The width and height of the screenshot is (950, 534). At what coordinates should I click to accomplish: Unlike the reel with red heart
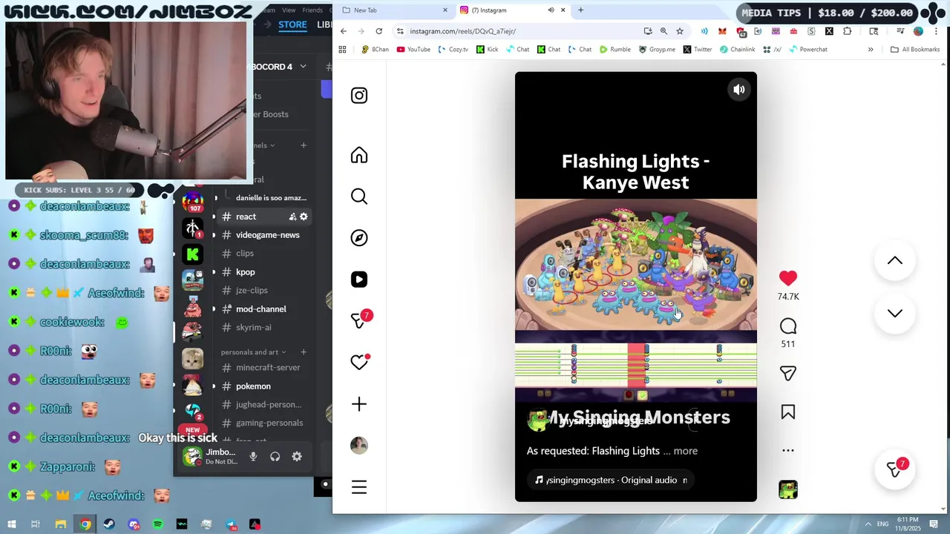[x=788, y=278]
